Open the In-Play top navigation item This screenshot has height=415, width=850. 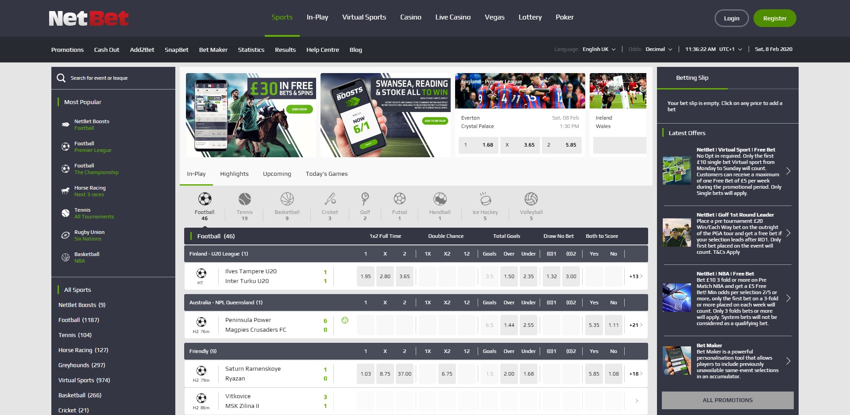[317, 17]
